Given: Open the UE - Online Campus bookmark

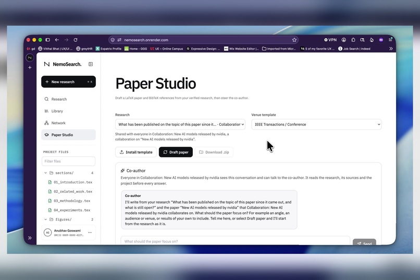Looking at the screenshot, I should click(167, 49).
